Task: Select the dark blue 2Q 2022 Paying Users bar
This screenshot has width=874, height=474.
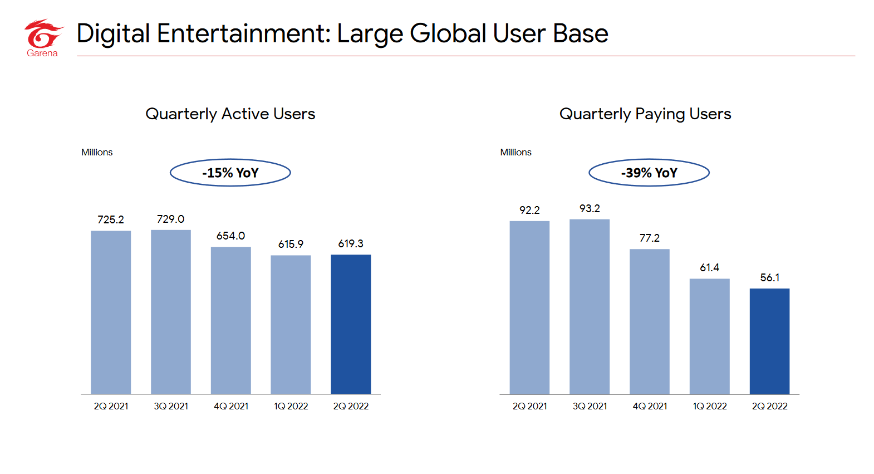Action: (x=770, y=341)
